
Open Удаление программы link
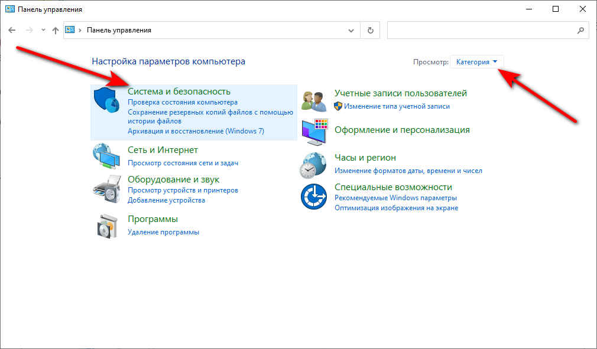click(x=163, y=232)
